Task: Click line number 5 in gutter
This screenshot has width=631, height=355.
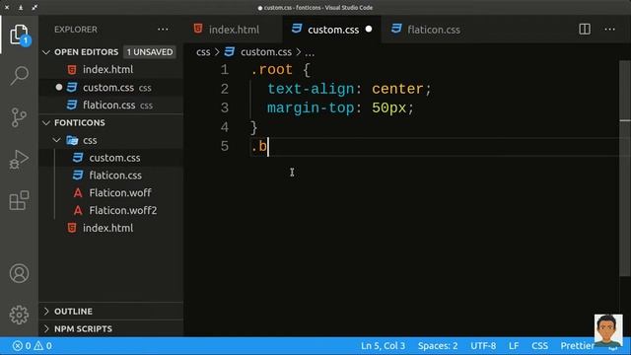Action: coord(224,146)
